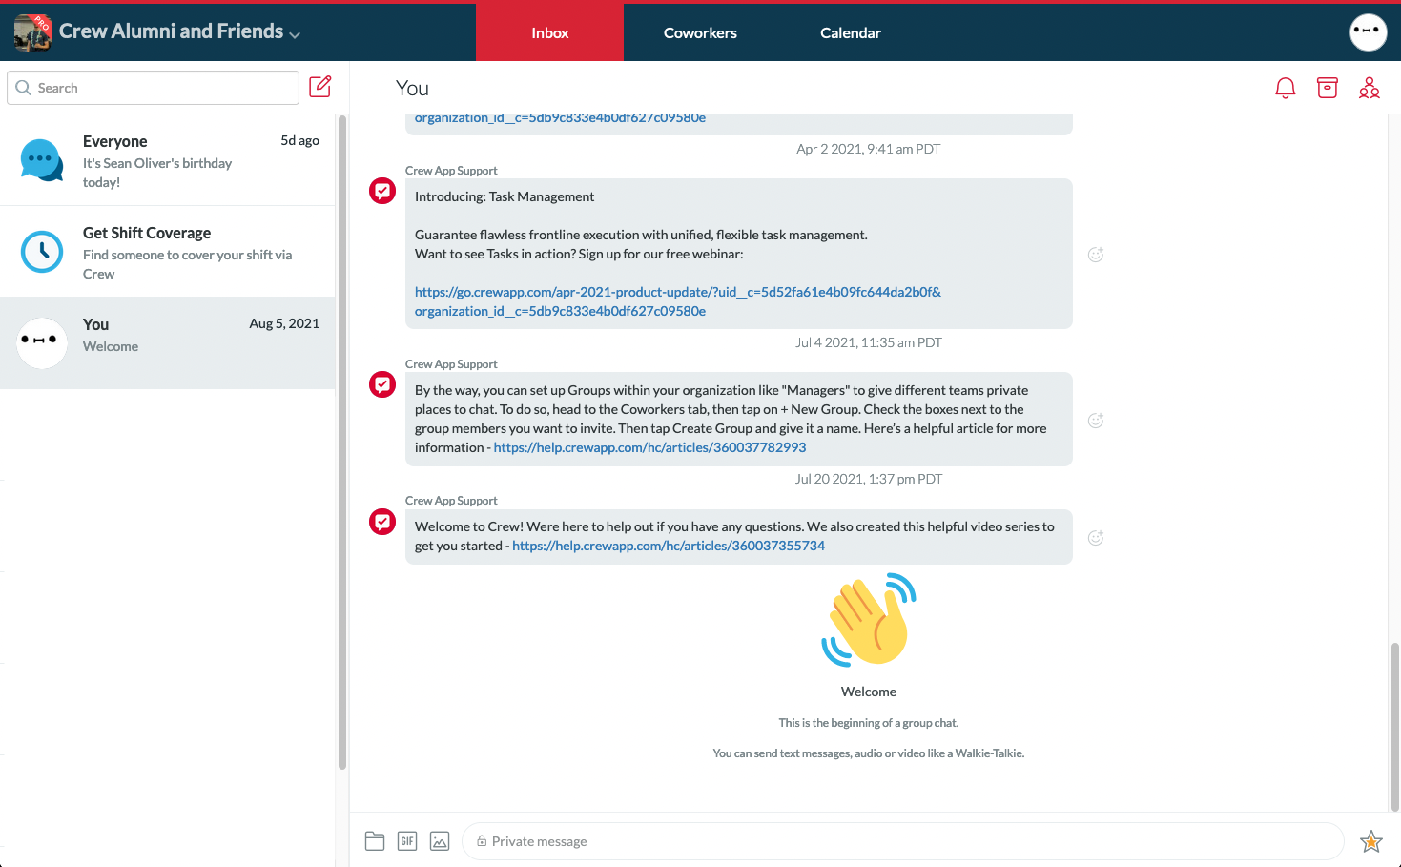1401x867 pixels.
Task: Click the image attachment icon
Action: [x=440, y=840]
